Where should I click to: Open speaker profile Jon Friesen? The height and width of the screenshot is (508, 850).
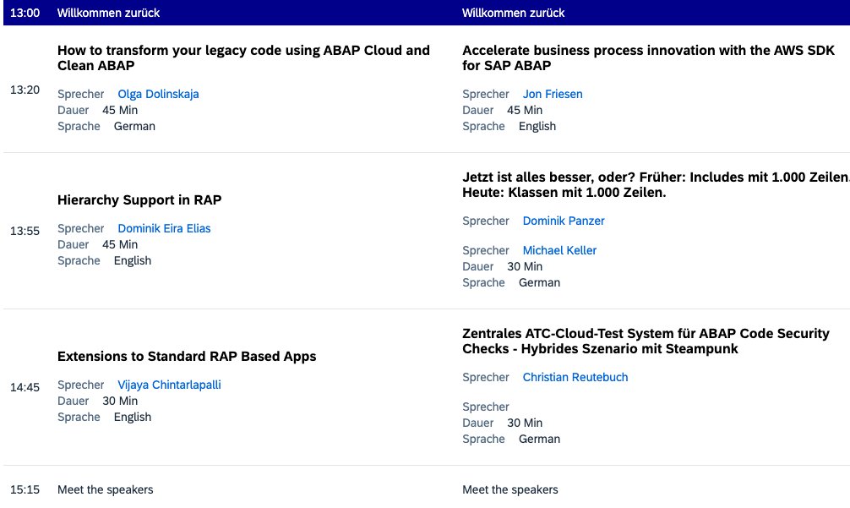(x=553, y=95)
